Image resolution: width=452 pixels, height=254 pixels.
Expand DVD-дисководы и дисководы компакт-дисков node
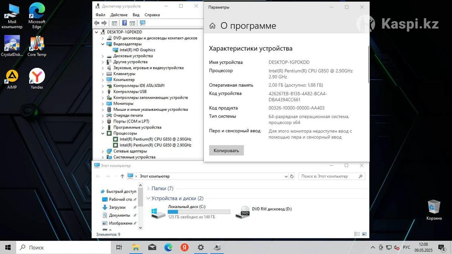point(103,38)
